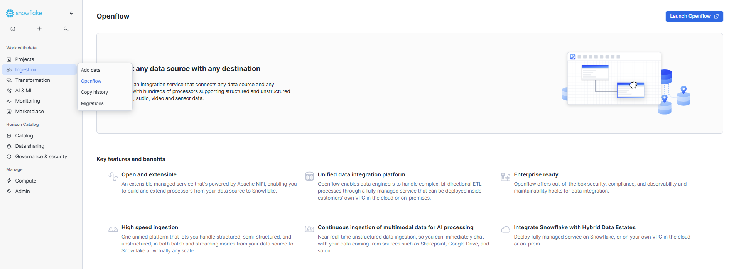The height and width of the screenshot is (269, 734).
Task: Open search with magnifier icon
Action: click(x=66, y=29)
